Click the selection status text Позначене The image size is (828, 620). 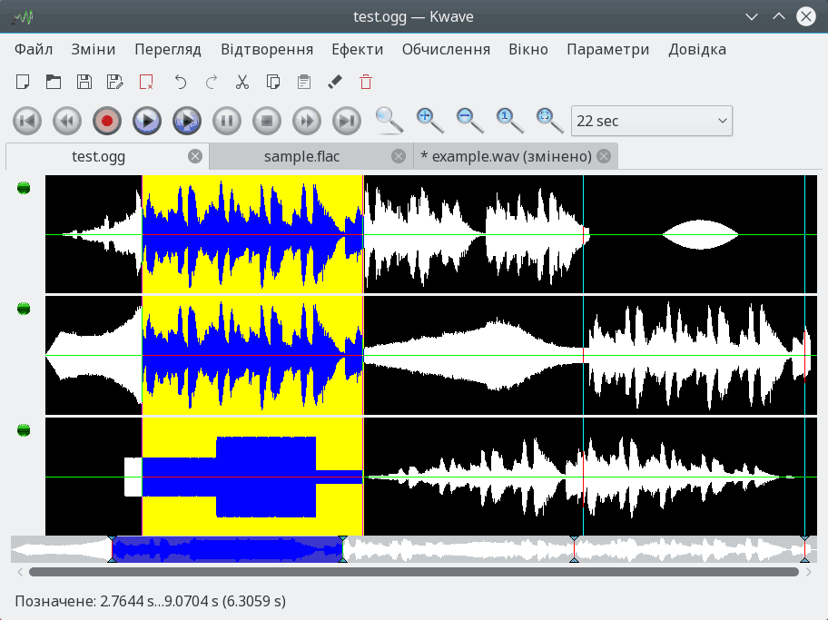[x=151, y=601]
